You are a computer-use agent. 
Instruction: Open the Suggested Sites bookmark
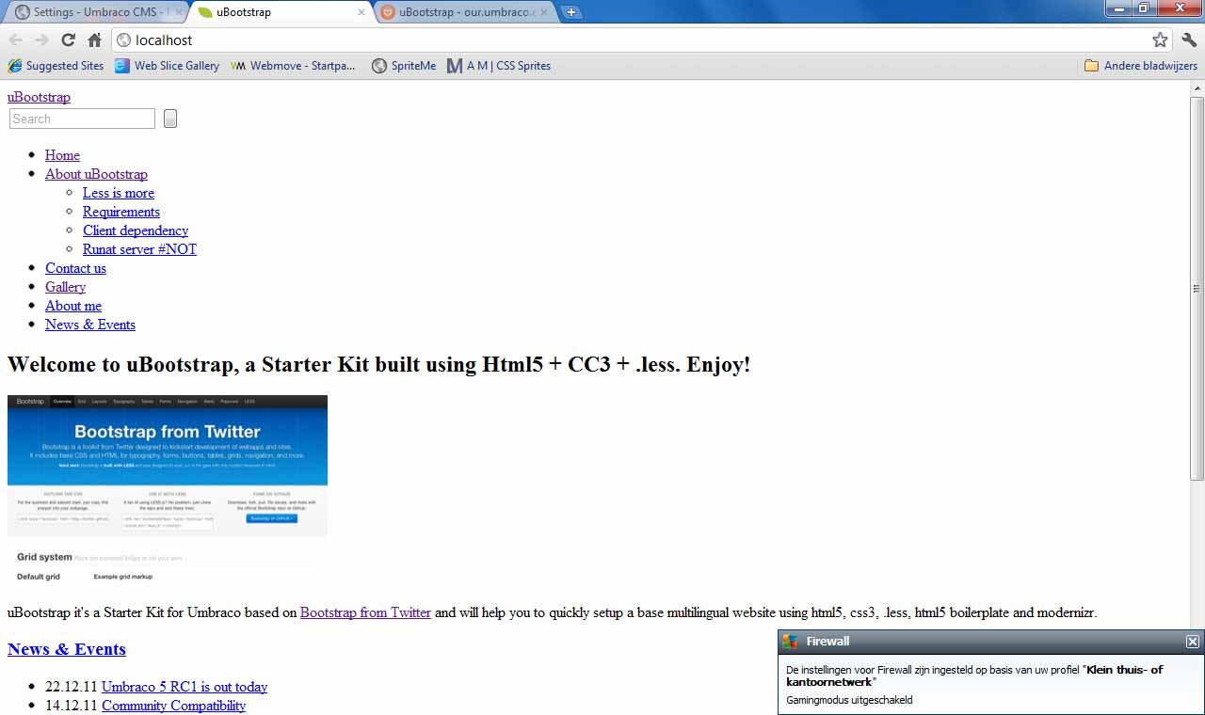pyautogui.click(x=56, y=66)
